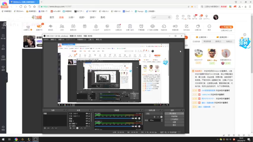Select the 场景 item in the scenes list

(55, 114)
